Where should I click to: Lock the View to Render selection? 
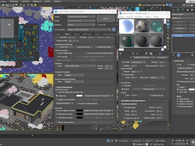coord(114,30)
